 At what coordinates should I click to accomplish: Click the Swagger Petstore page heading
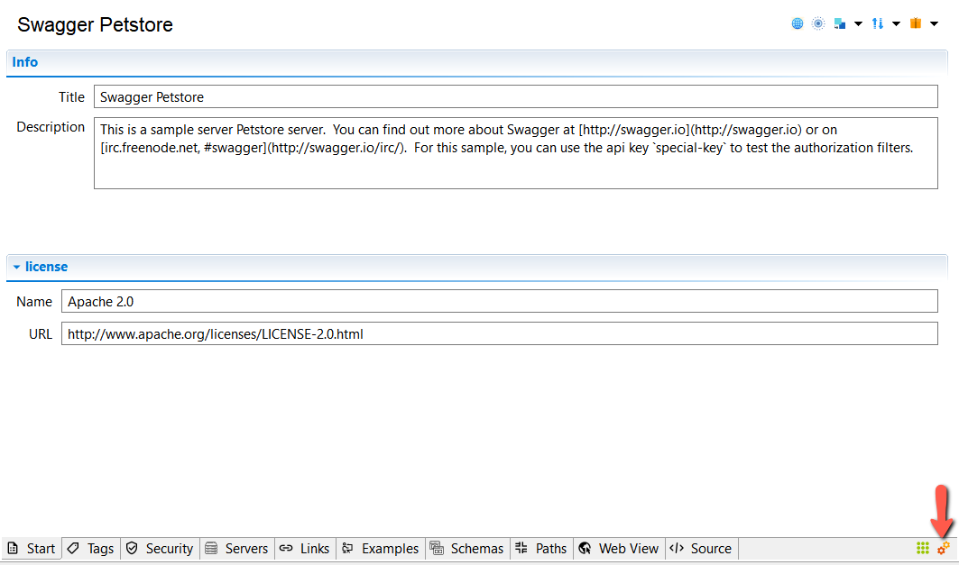tap(95, 25)
